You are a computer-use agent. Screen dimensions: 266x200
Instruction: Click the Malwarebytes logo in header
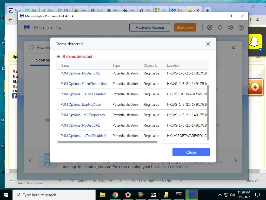(27, 27)
